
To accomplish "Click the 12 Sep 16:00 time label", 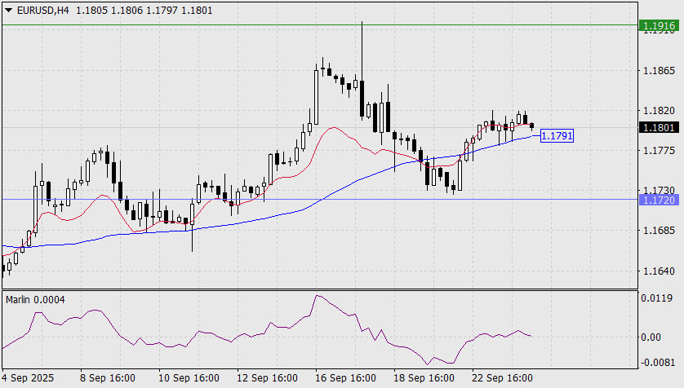I will click(267, 378).
